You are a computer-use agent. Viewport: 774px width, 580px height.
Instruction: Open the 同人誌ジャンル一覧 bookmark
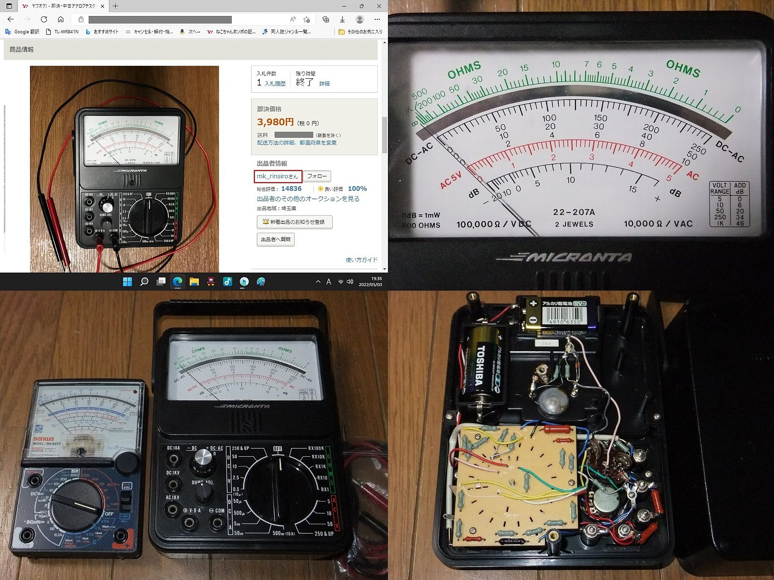286,31
